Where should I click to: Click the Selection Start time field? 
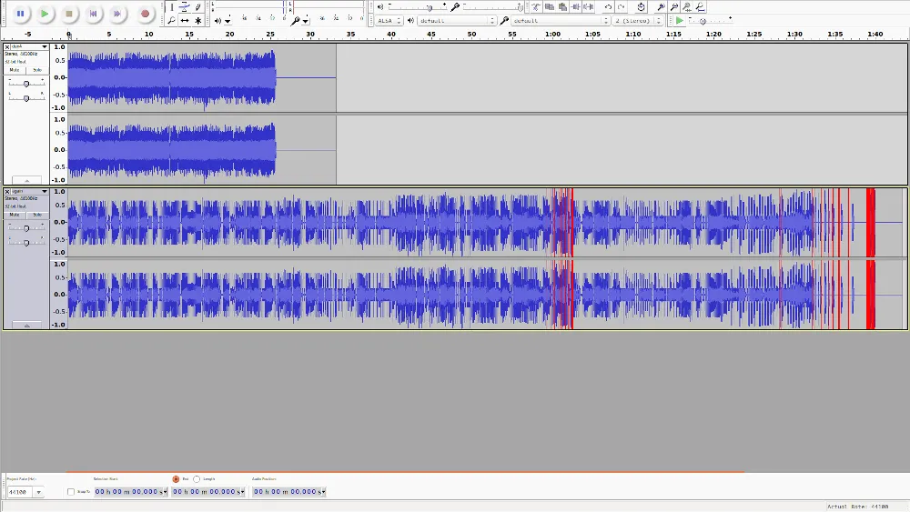tap(130, 492)
